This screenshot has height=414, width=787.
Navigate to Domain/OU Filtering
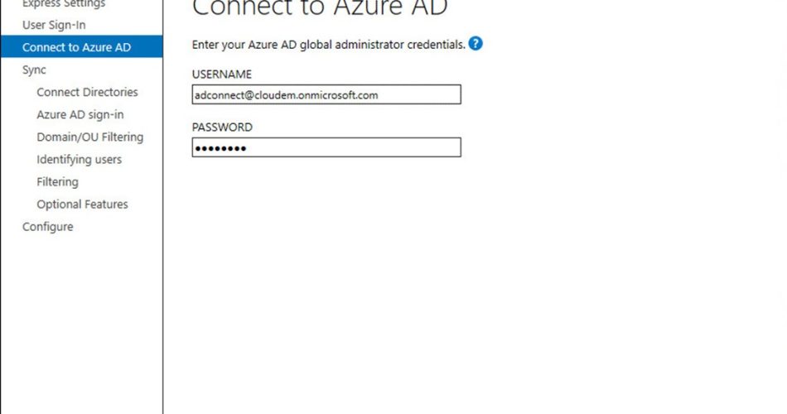[89, 137]
